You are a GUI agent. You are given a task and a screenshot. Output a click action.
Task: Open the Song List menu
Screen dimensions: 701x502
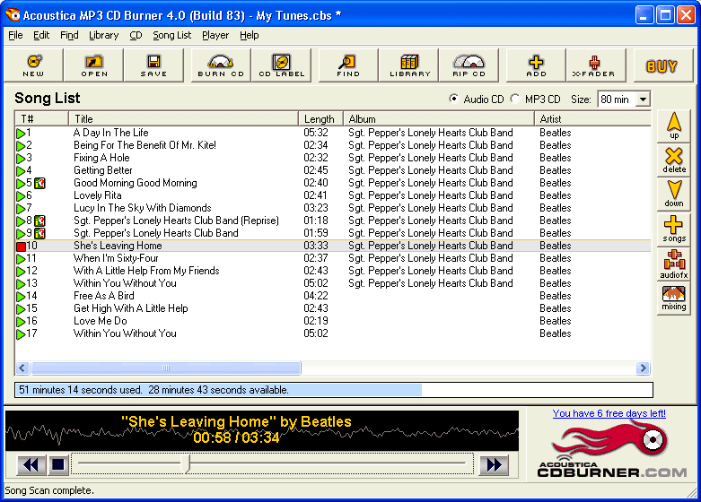(x=172, y=35)
